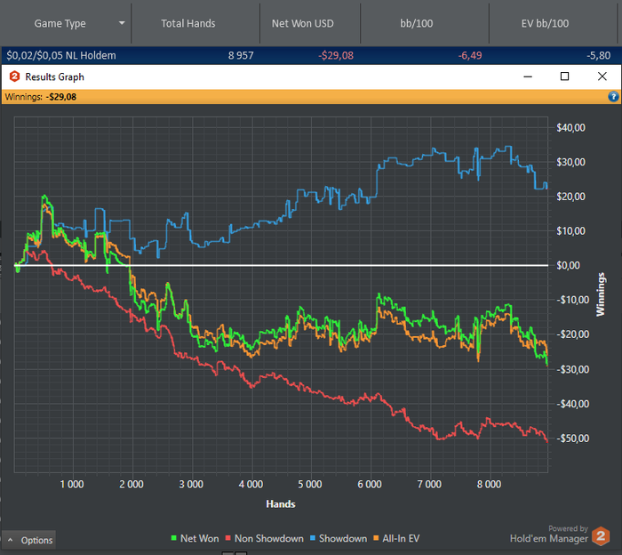Sort by Net Won USD column header
Viewport: 622px width, 555px height.
(303, 23)
